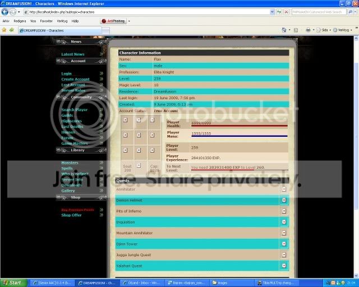Open the Guilds sidebar link
Screen dimensions: 359x287
(x=67, y=115)
